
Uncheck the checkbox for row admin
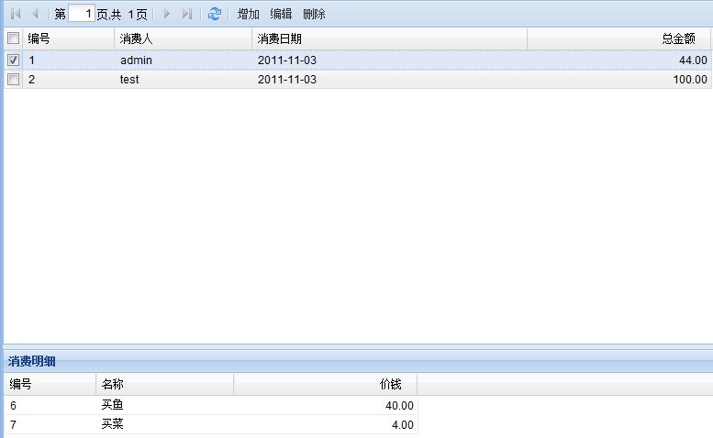13,60
